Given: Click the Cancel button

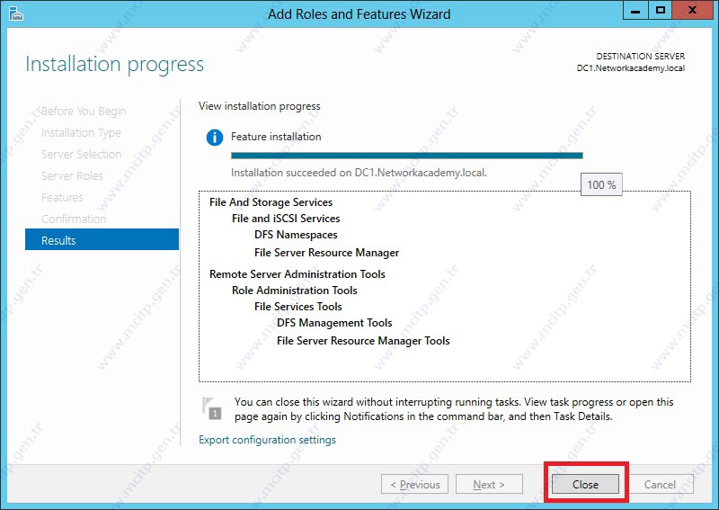Looking at the screenshot, I should (660, 484).
